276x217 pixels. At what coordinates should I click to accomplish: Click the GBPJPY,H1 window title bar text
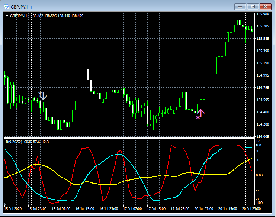point(21,7)
